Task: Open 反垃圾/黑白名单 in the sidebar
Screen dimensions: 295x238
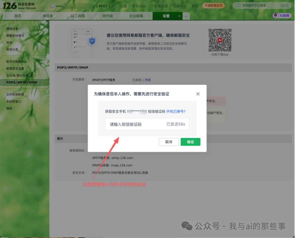Action: [x=17, y=75]
